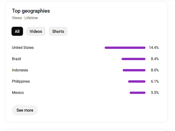Switch to the Videos filter chip
This screenshot has width=175, height=131.
tap(36, 32)
